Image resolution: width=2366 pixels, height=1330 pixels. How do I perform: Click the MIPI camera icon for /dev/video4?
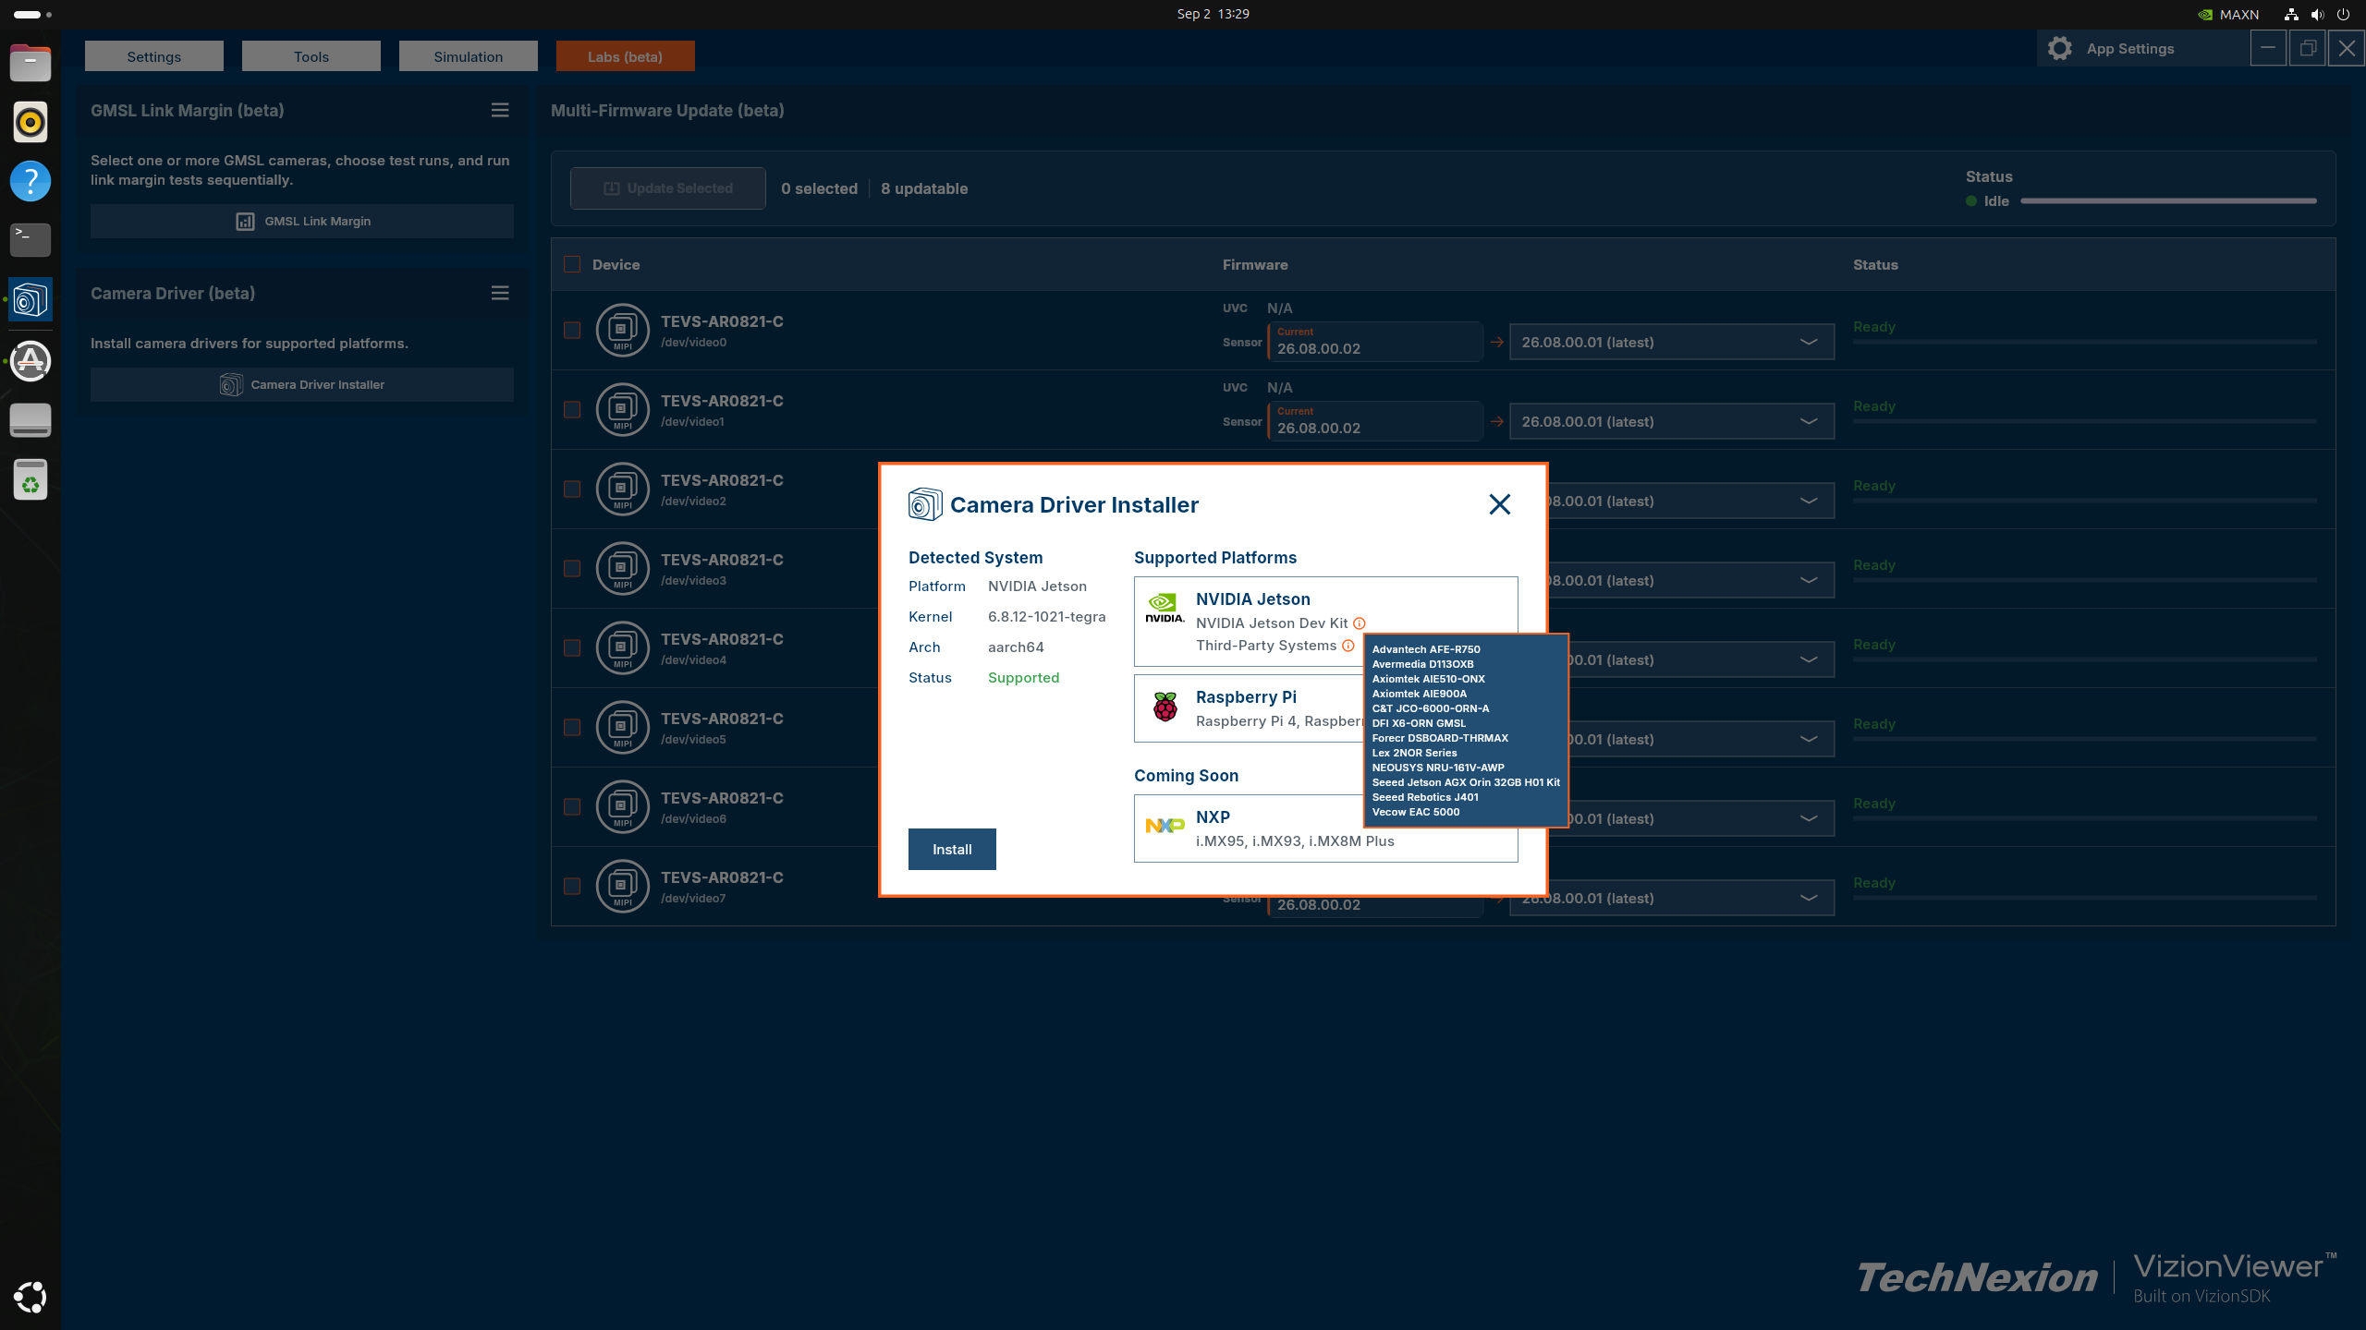[x=623, y=647]
